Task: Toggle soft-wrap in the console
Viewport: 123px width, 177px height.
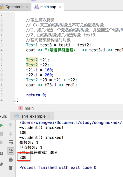Action: pyautogui.click(x=11, y=142)
